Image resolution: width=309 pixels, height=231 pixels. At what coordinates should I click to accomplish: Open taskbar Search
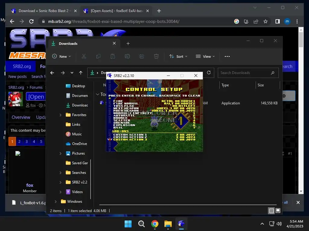tap(141, 224)
